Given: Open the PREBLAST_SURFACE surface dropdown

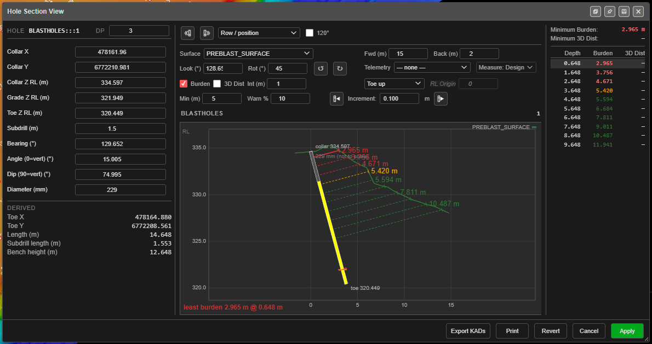Looking at the screenshot, I should 258,54.
